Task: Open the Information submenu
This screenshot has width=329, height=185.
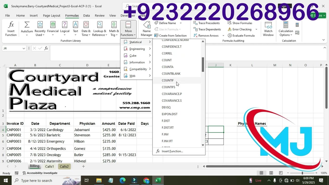Action: pyautogui.click(x=136, y=62)
